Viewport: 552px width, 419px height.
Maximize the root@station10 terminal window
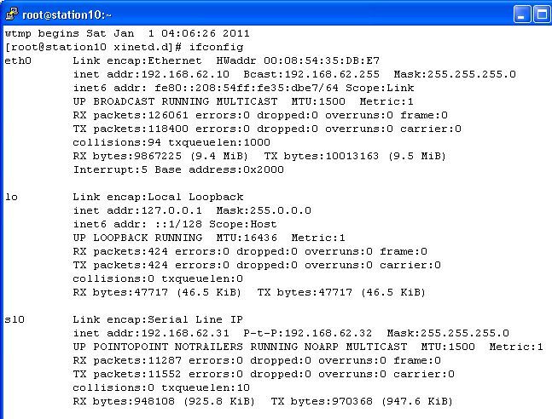[x=542, y=14]
